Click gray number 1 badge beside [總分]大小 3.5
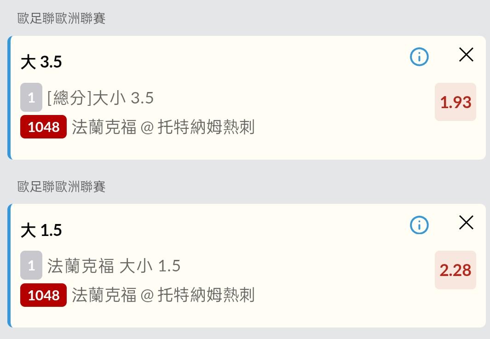Viewport: 490px width, 339px height. click(31, 97)
